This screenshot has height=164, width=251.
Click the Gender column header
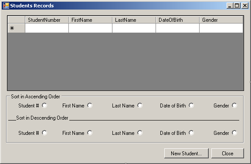(x=221, y=20)
